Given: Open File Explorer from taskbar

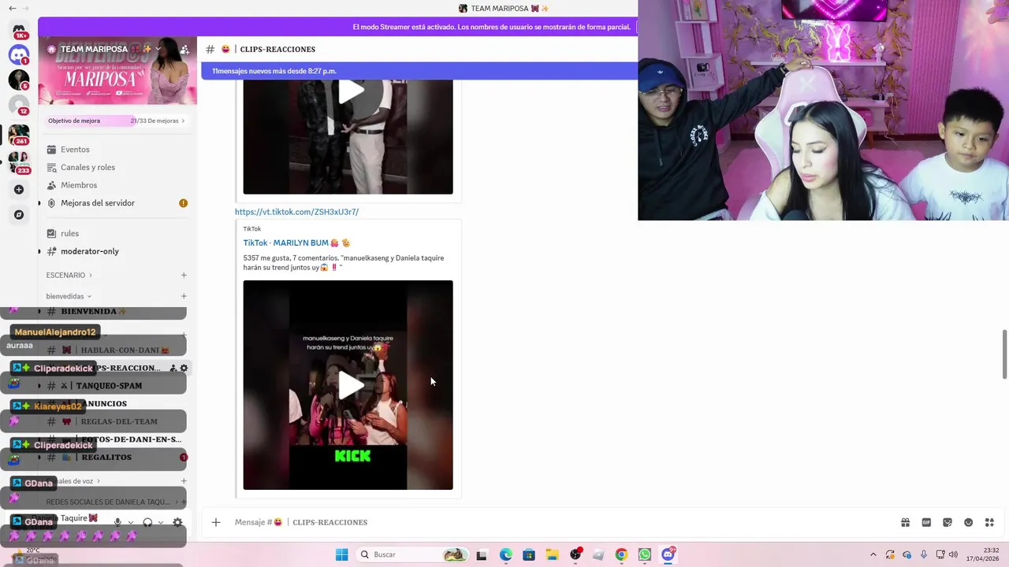Looking at the screenshot, I should (552, 554).
